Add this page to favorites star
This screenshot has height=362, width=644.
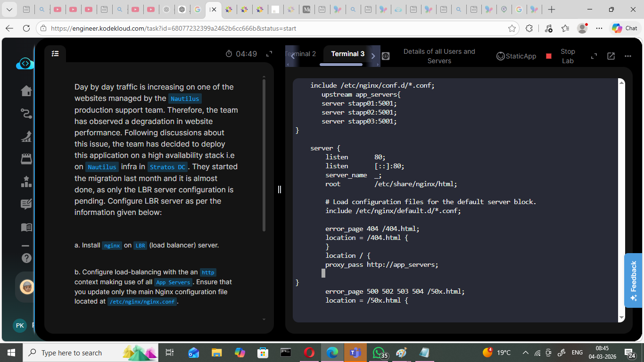(x=512, y=28)
